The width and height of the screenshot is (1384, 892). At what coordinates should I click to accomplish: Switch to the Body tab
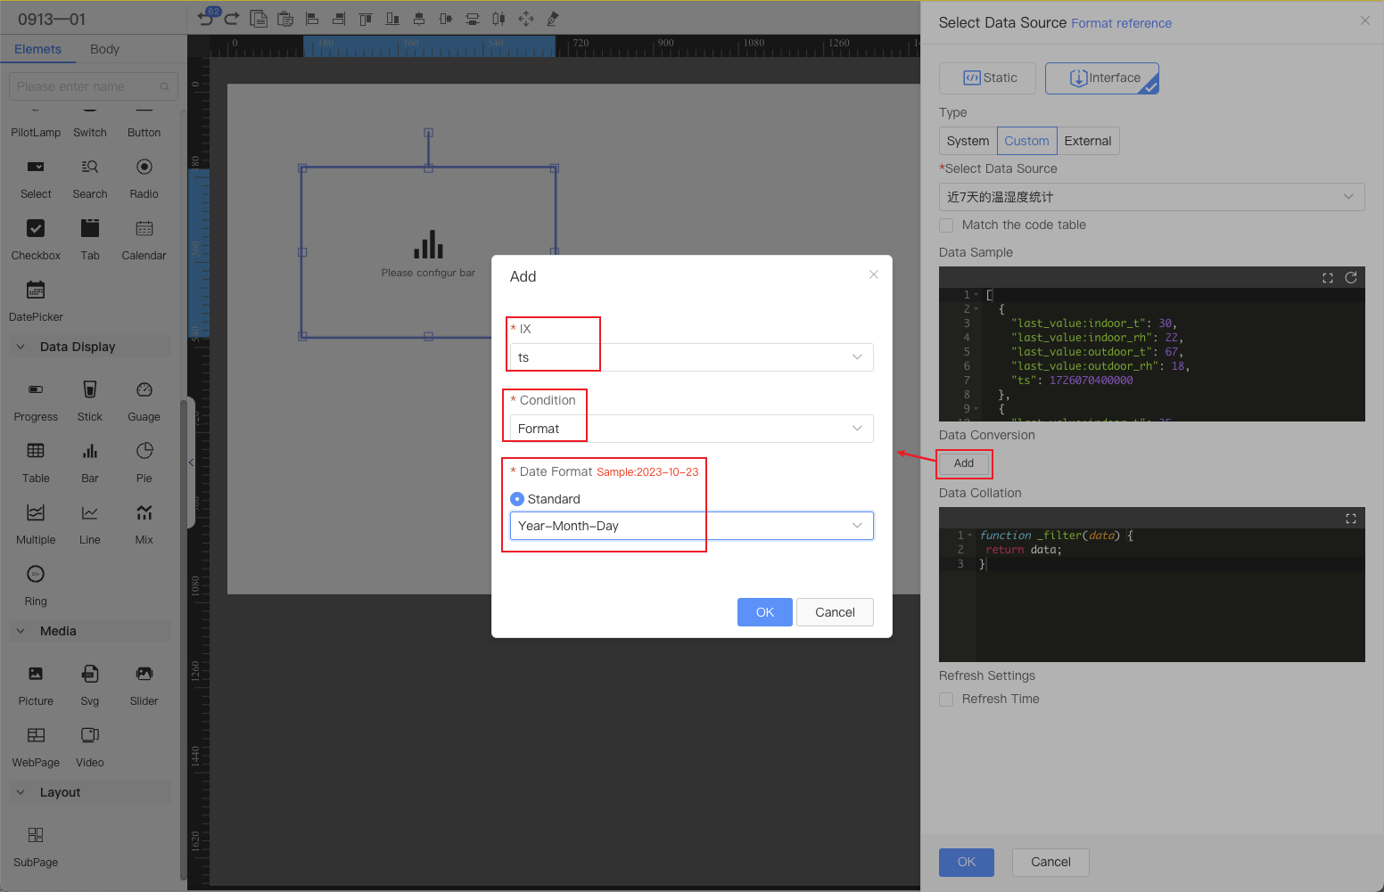coord(104,49)
